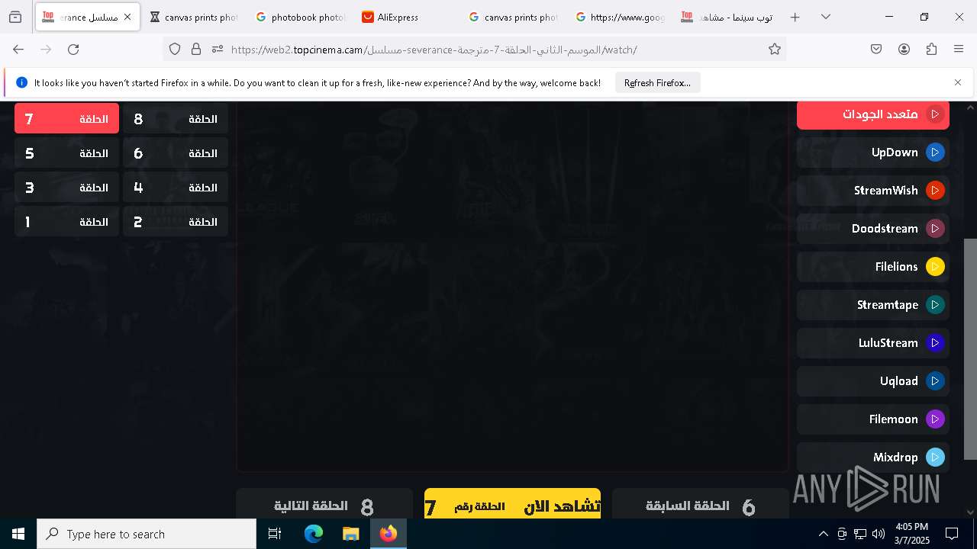Open network icon in system tray

tap(860, 534)
